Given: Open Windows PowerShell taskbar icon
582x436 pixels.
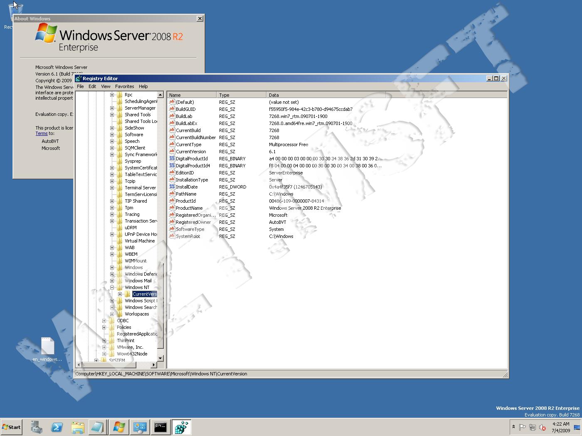Looking at the screenshot, I should pos(57,427).
